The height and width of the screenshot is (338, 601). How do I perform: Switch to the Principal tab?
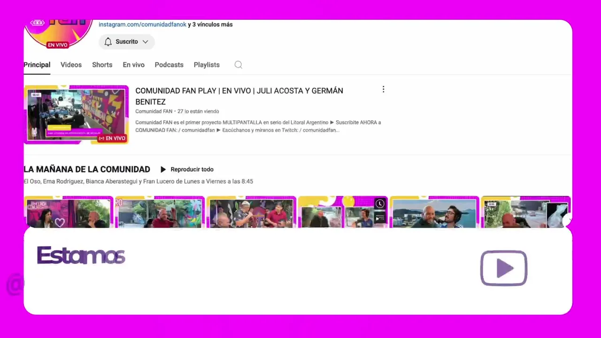37,65
